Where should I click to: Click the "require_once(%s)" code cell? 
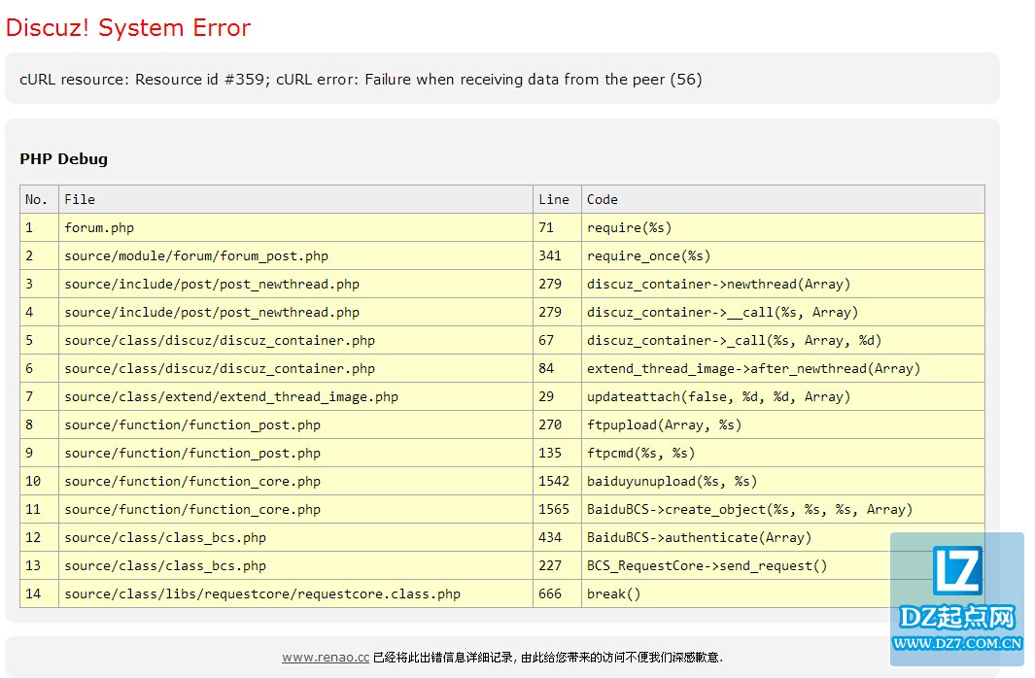(783, 255)
